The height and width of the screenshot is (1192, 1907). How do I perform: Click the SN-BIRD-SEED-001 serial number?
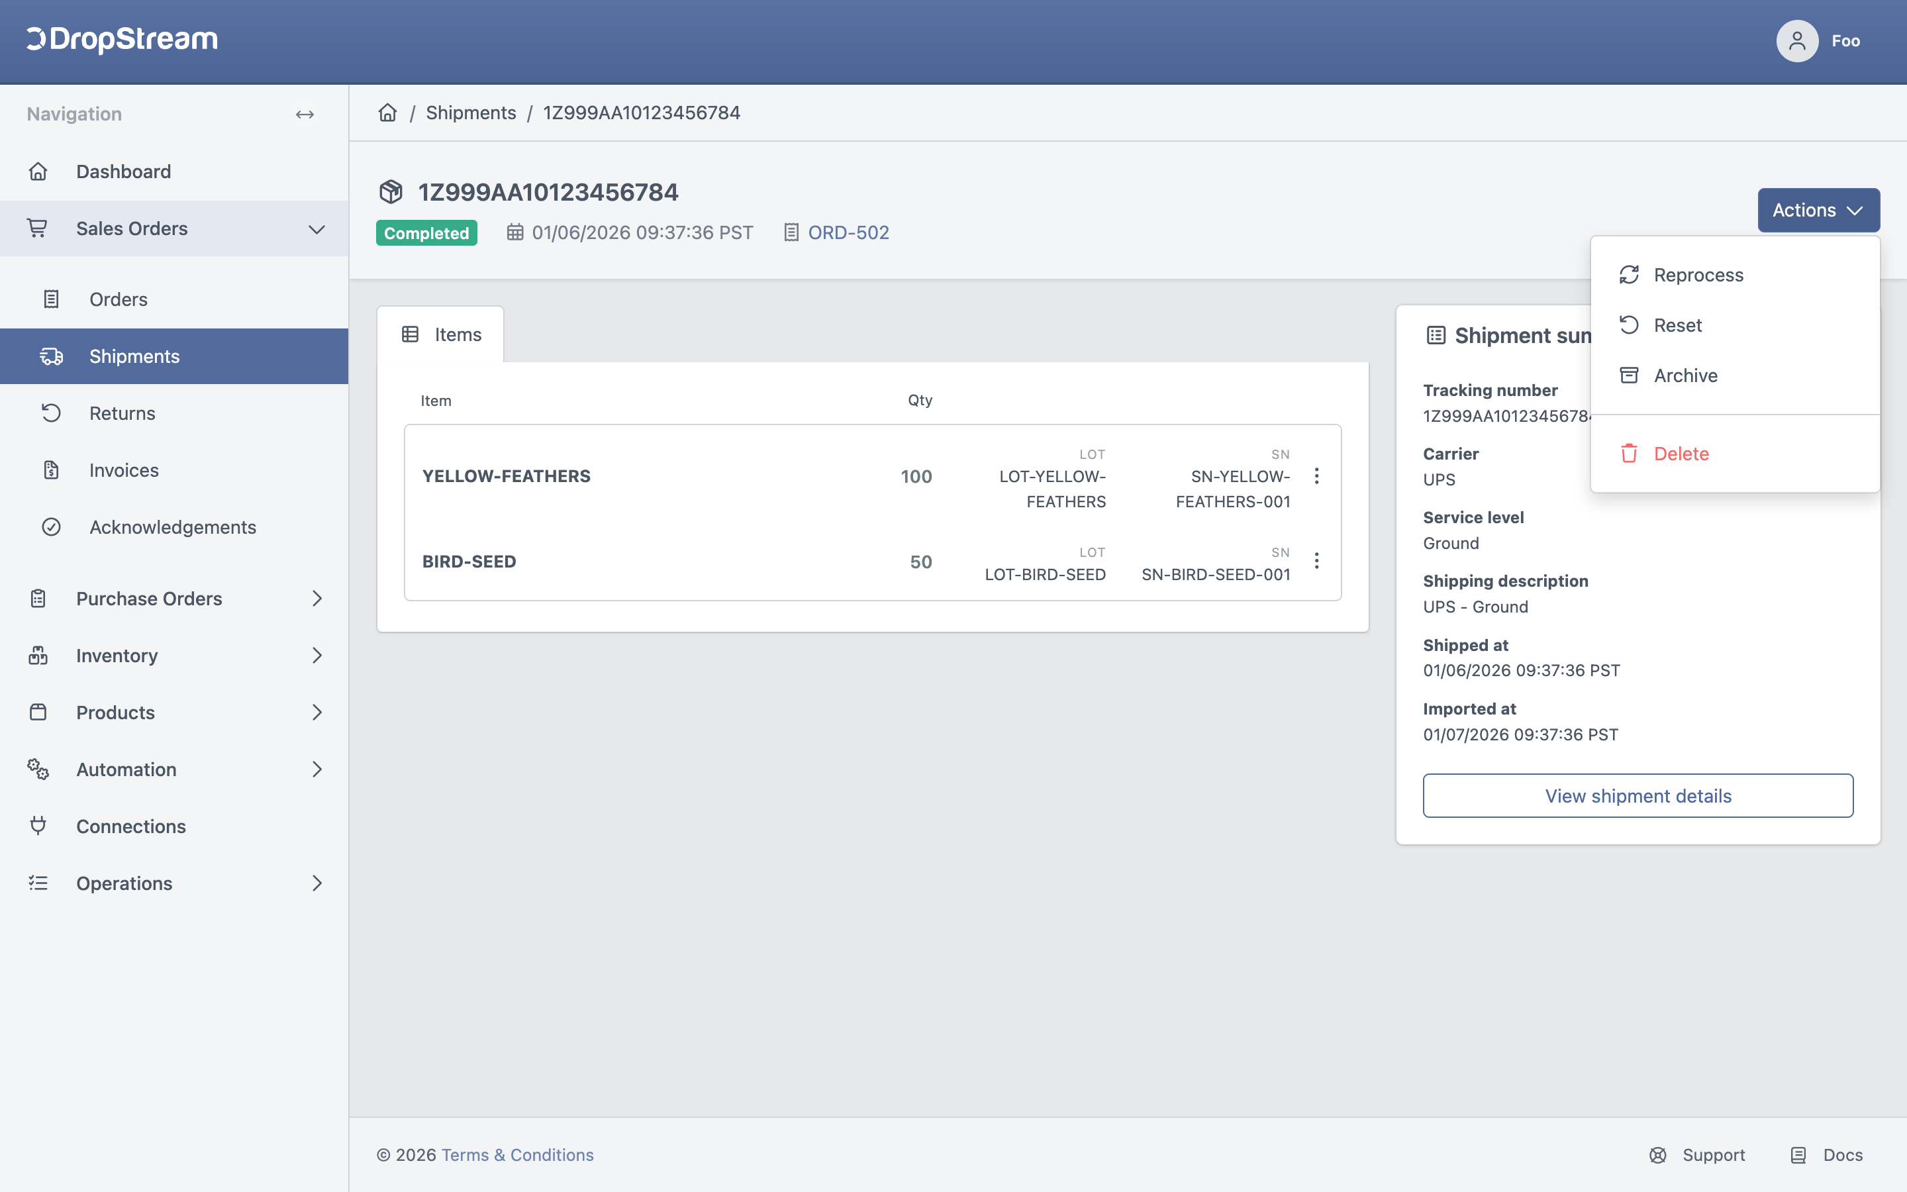click(1216, 575)
